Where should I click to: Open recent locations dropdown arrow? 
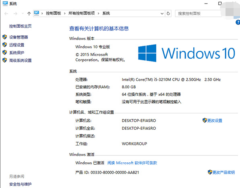23,14
